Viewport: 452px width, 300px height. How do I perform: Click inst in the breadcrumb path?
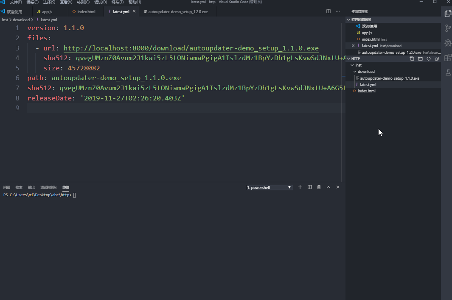click(5, 20)
